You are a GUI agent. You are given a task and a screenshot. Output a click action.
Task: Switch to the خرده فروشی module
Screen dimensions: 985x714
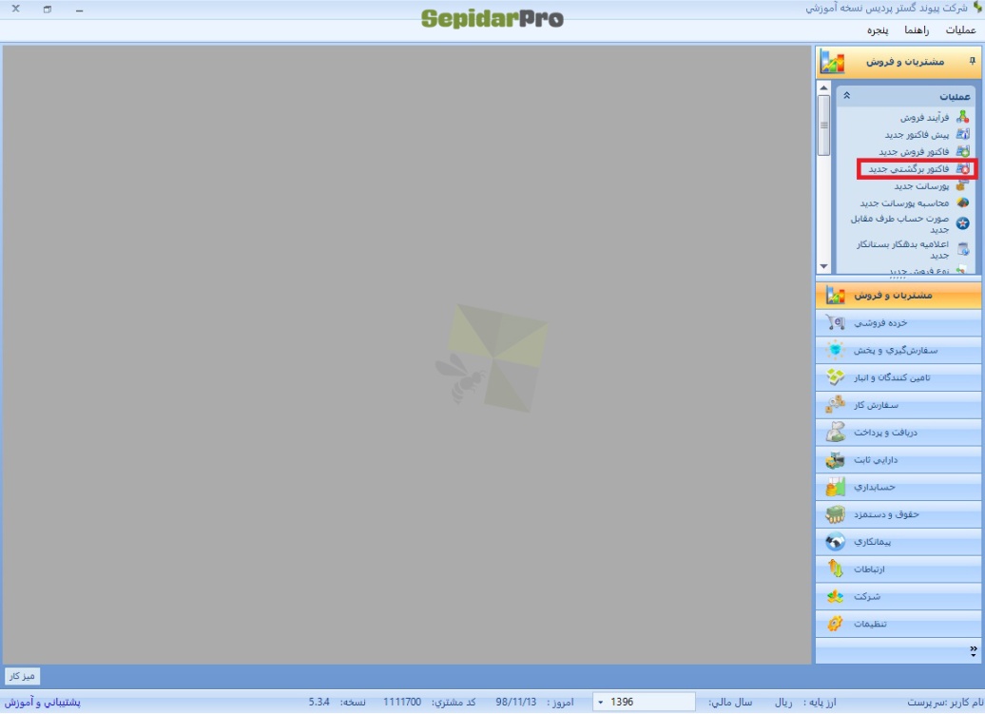coord(898,323)
